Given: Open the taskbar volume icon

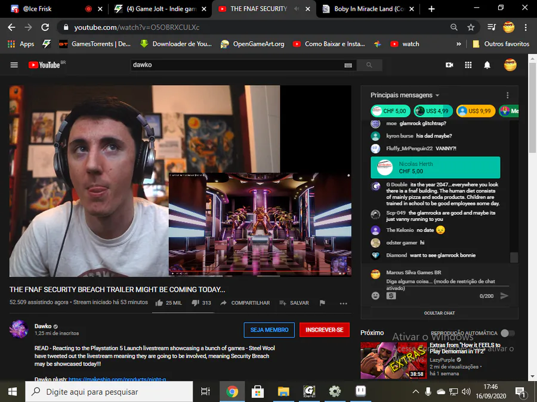Looking at the screenshot, I should point(466,392).
